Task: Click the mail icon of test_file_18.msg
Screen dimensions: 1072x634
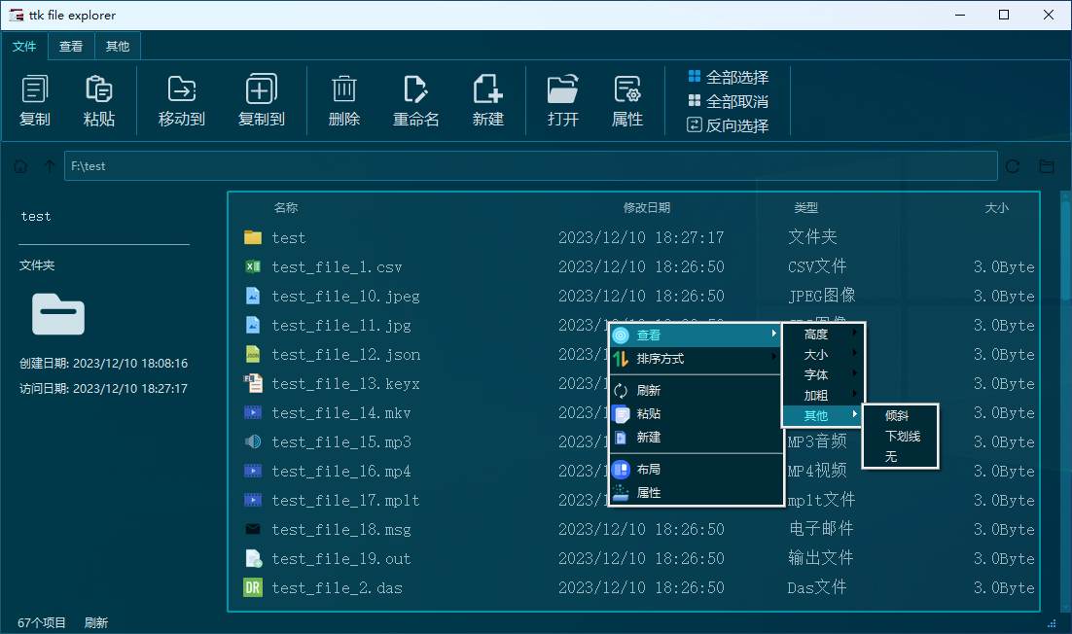Action: (253, 529)
